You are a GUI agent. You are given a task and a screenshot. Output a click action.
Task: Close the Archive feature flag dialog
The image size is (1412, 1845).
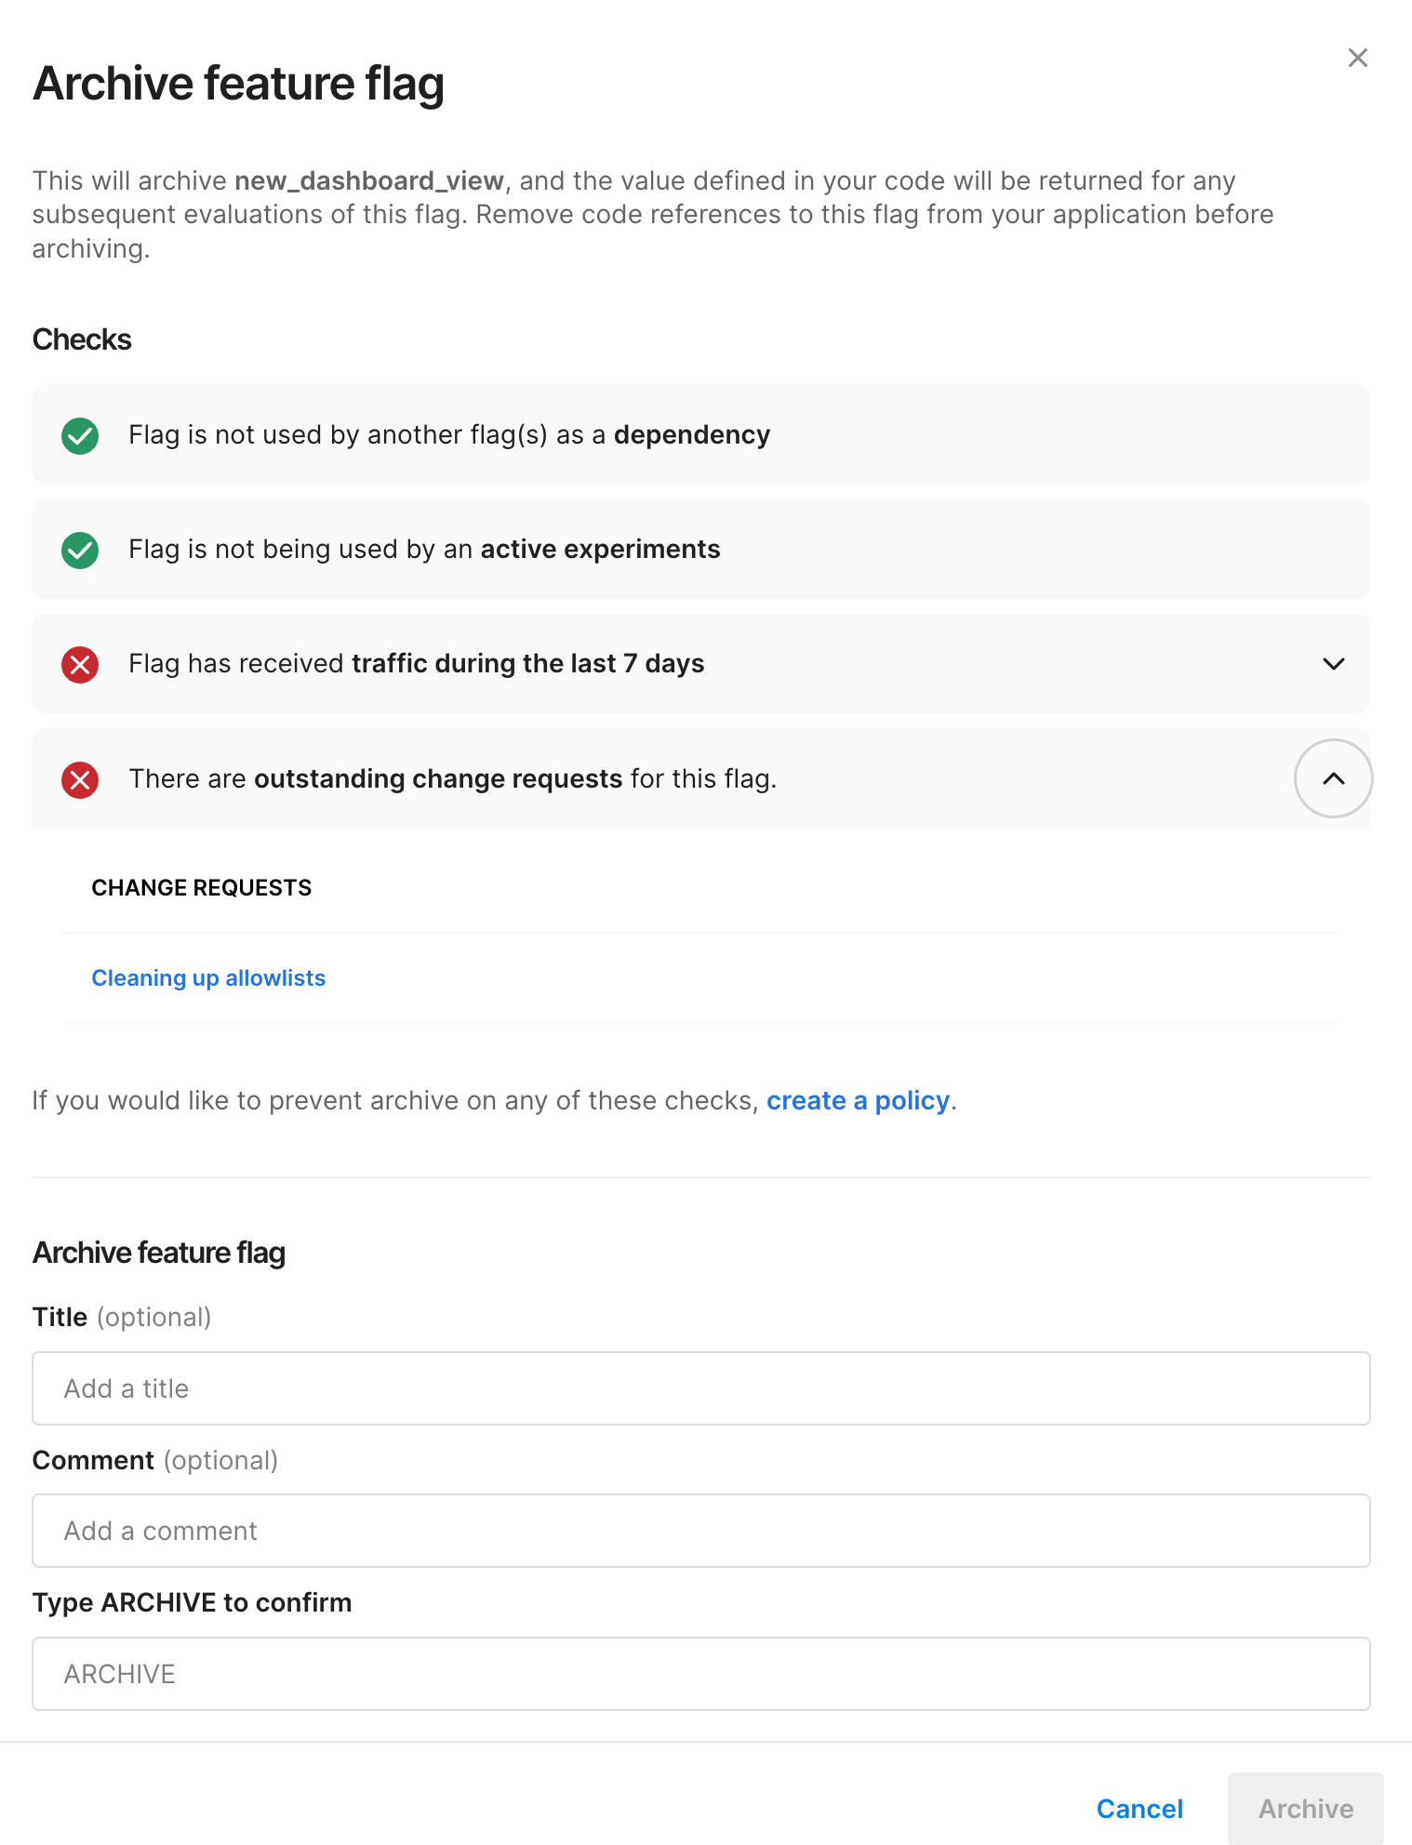(1357, 57)
